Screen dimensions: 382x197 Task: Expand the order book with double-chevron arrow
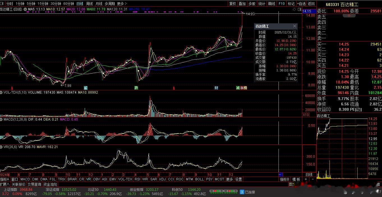coord(349,16)
